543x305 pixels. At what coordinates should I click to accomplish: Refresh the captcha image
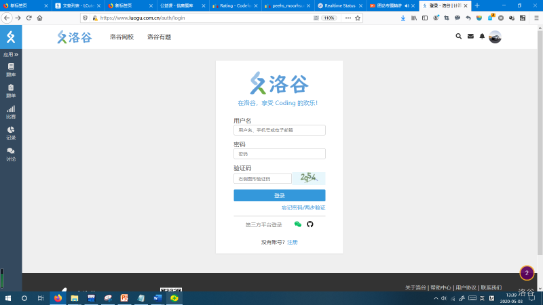coord(310,178)
